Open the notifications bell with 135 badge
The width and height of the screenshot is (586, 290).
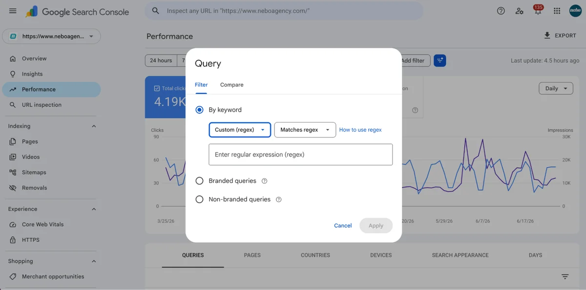(x=538, y=11)
